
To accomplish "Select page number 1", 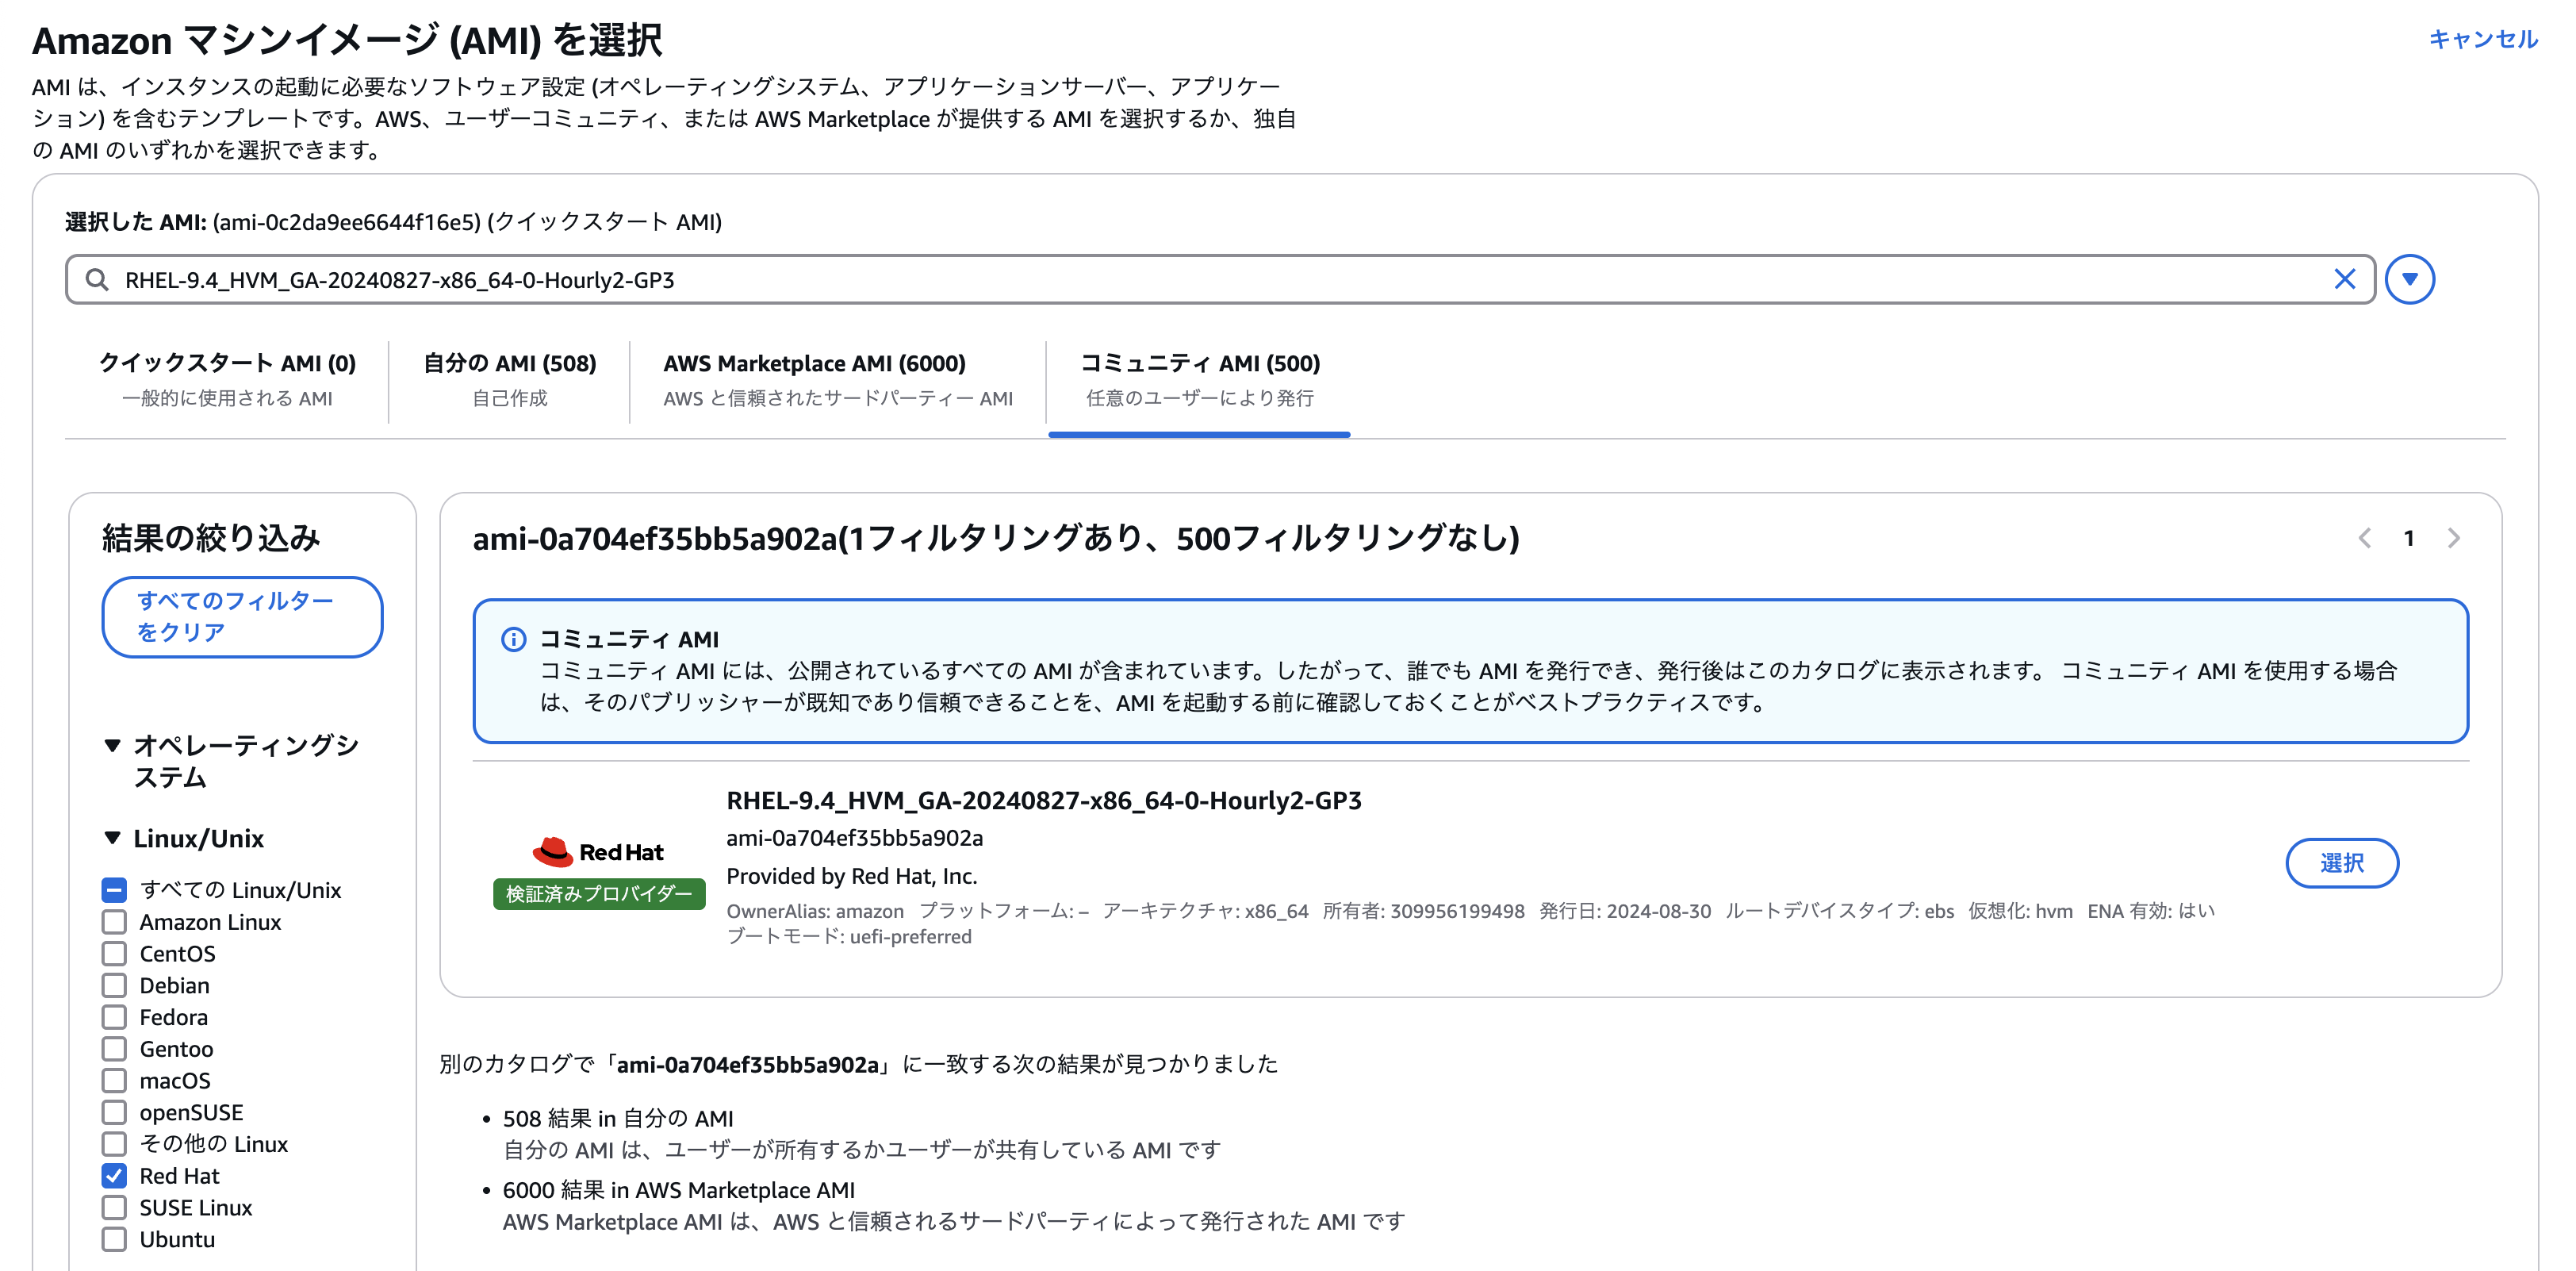I will pos(2409,539).
